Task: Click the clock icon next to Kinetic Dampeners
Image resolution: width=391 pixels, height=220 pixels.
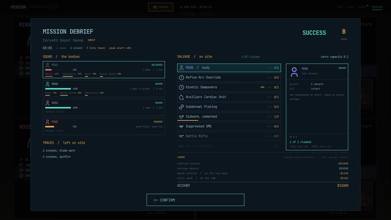Action: click(x=181, y=87)
